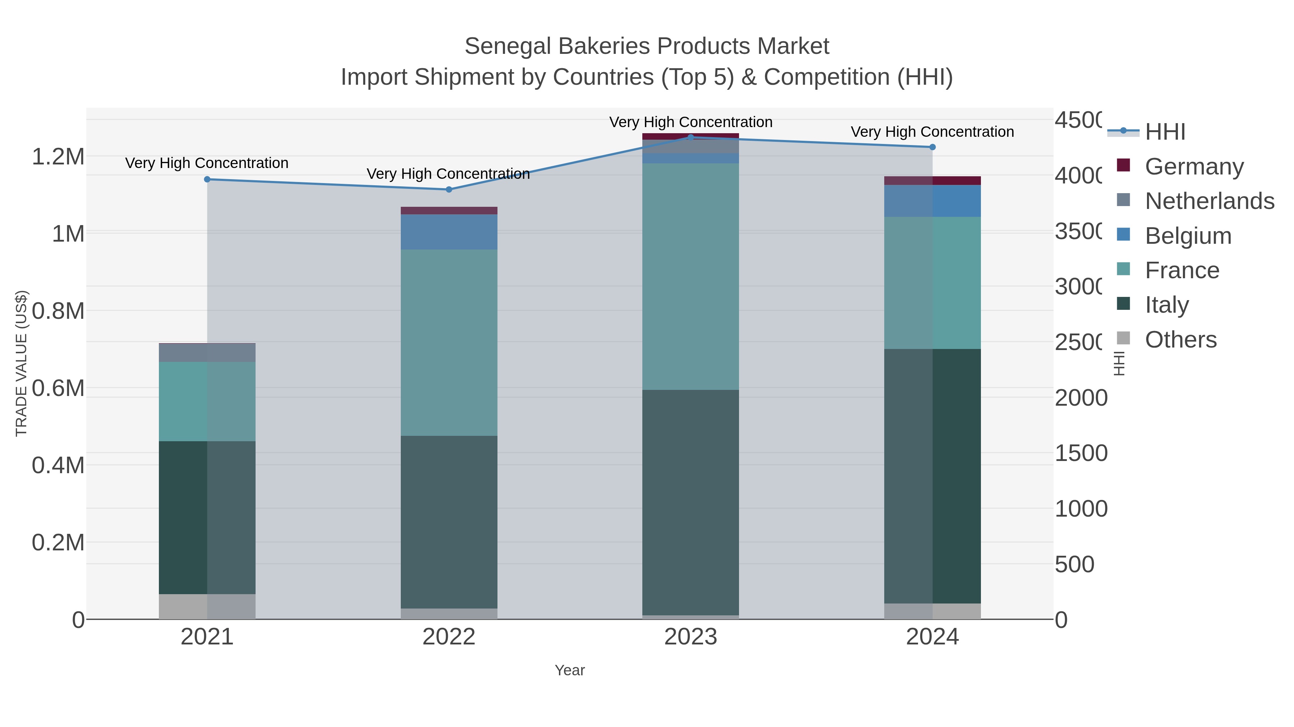1294x727 pixels.
Task: Click the Italy segment of 2021 bar
Action: 207,518
